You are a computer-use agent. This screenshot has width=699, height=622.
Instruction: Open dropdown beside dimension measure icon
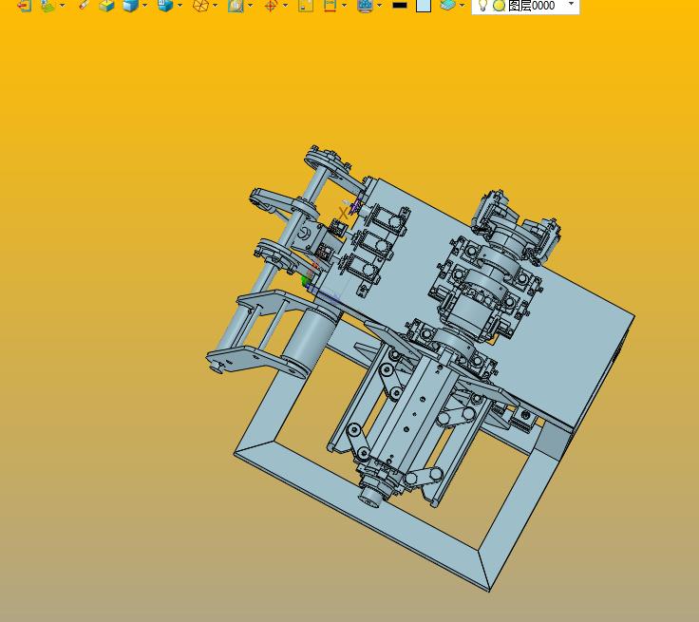click(x=344, y=6)
